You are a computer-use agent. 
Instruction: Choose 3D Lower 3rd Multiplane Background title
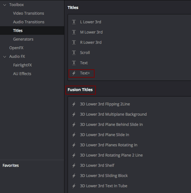pos(113,114)
